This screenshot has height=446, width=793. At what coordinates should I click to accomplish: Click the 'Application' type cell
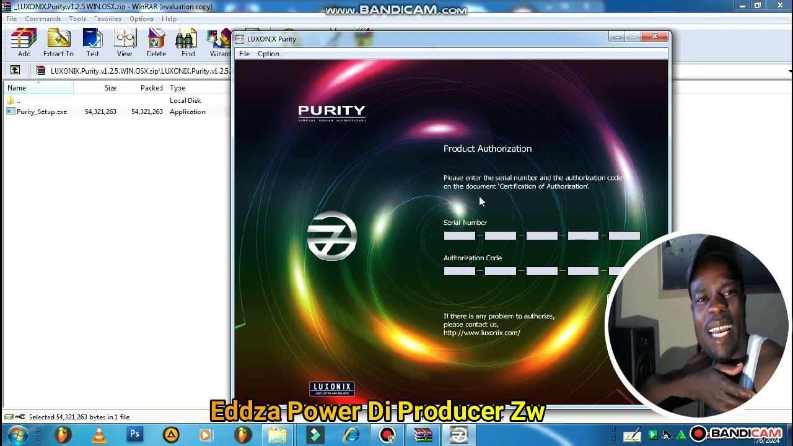point(187,111)
